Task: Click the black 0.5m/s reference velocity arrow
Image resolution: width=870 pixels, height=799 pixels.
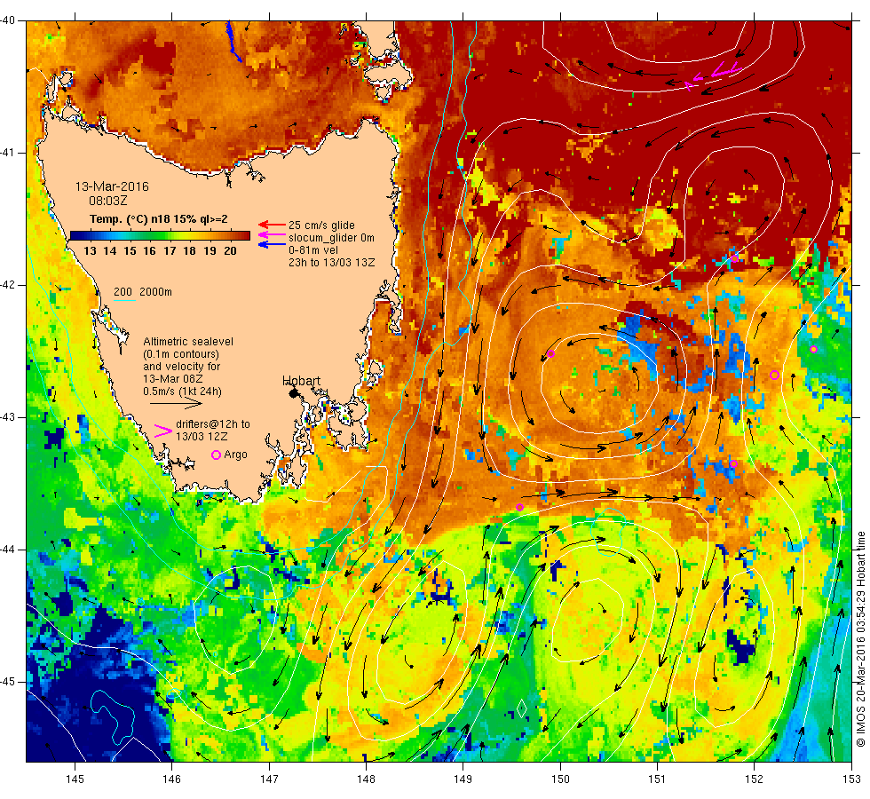Action: click(x=176, y=403)
